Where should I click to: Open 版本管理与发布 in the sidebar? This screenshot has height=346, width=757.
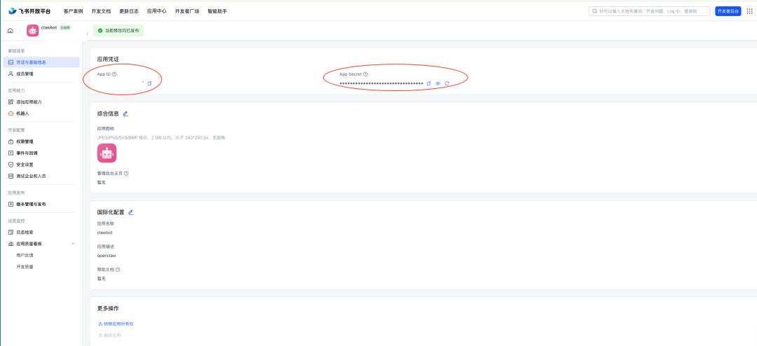[x=31, y=205]
